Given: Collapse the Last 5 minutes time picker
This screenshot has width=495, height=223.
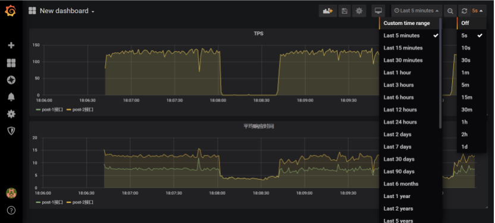Looking at the screenshot, I should 416,11.
